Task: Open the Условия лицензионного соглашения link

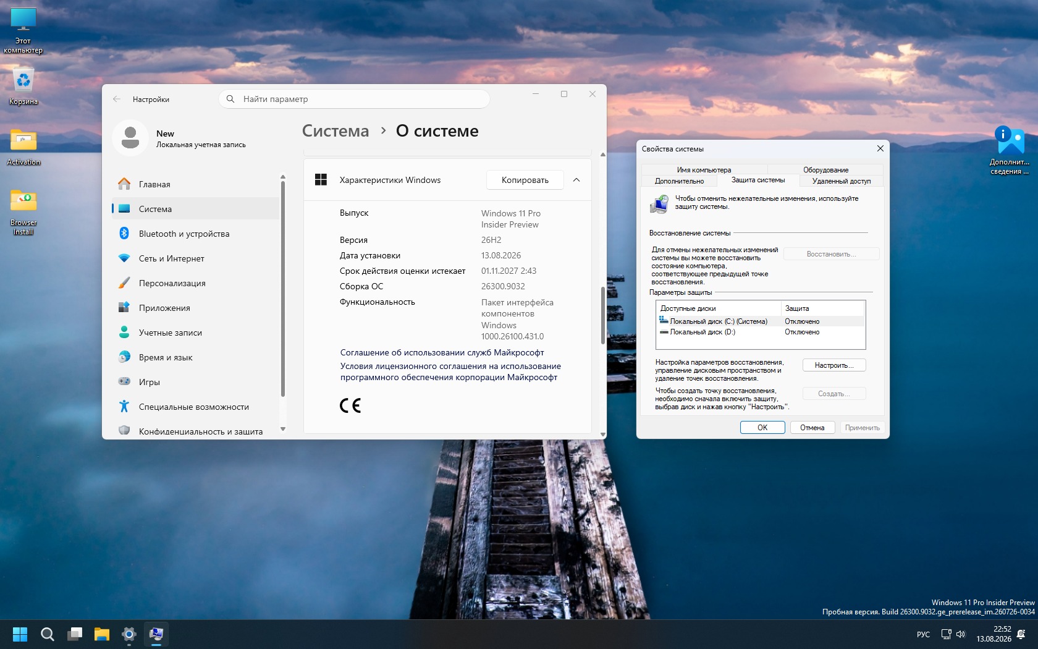Action: coord(450,371)
